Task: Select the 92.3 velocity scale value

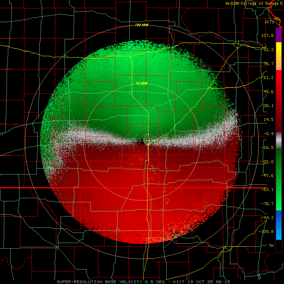Action: (x=269, y=50)
